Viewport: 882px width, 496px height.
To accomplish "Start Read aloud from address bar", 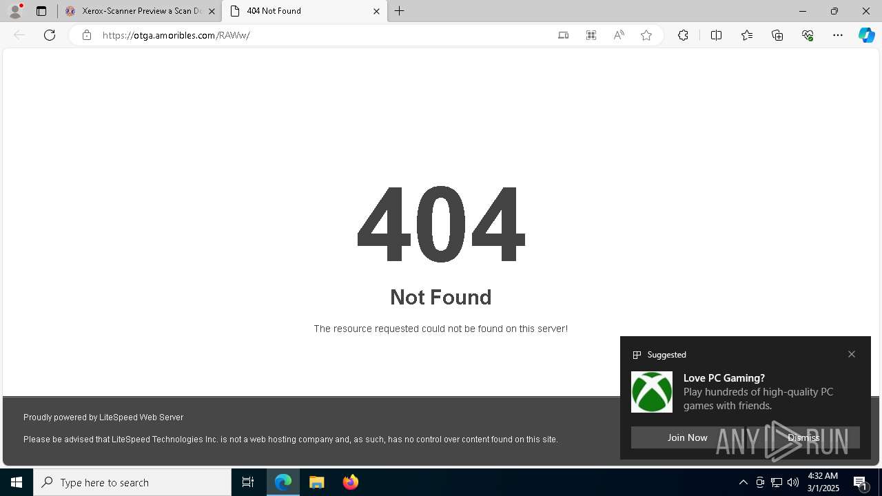I will [619, 35].
